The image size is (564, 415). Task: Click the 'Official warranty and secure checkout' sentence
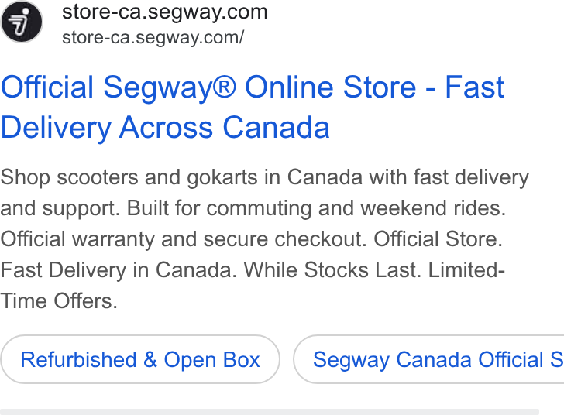183,238
